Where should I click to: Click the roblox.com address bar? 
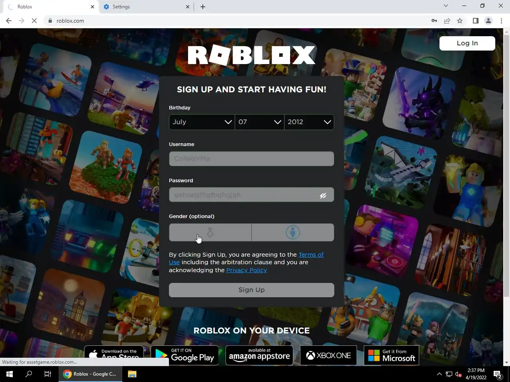239,21
